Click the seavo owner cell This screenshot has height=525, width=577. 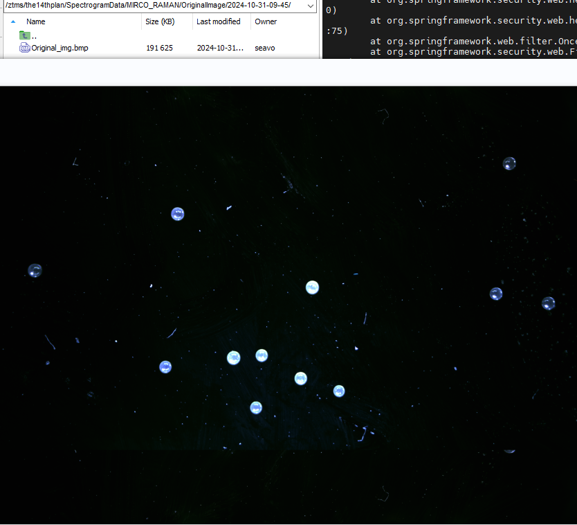point(265,48)
